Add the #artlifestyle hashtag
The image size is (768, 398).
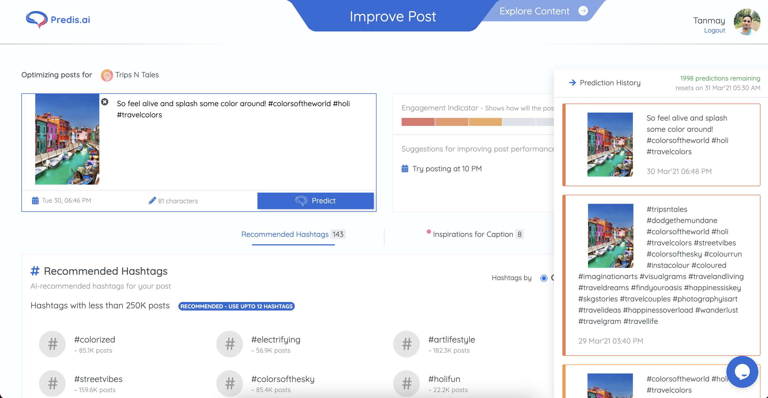(451, 340)
